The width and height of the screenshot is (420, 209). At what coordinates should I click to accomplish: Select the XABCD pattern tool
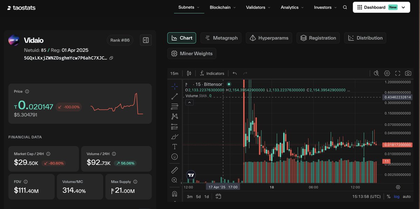point(174,116)
